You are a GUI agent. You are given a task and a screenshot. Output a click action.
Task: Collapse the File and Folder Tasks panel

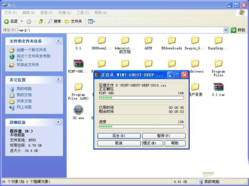(x=58, y=41)
